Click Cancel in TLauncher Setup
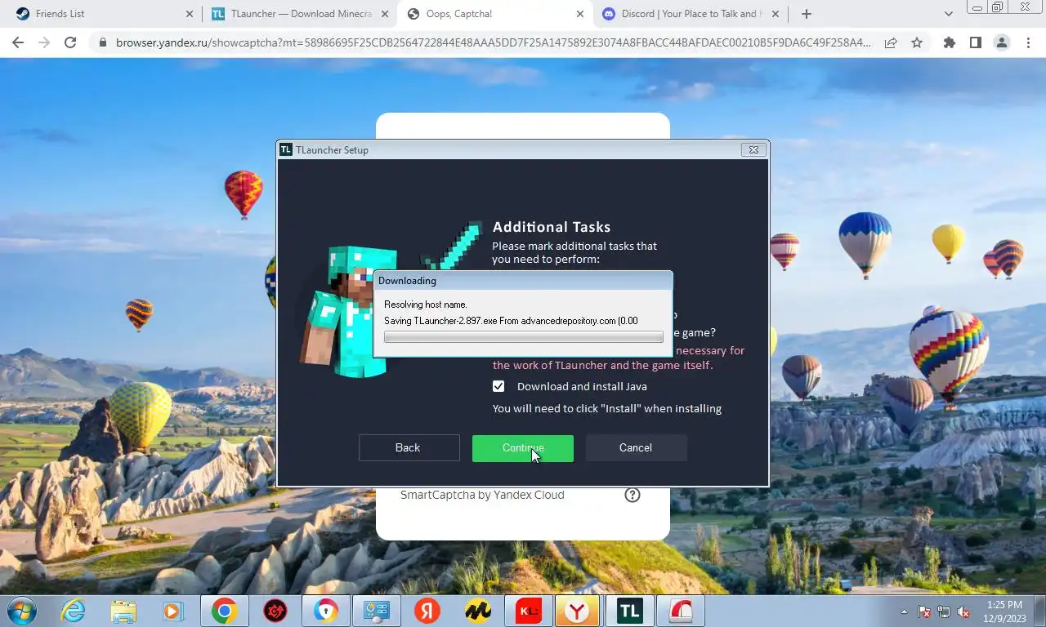The height and width of the screenshot is (627, 1046). [x=636, y=448]
